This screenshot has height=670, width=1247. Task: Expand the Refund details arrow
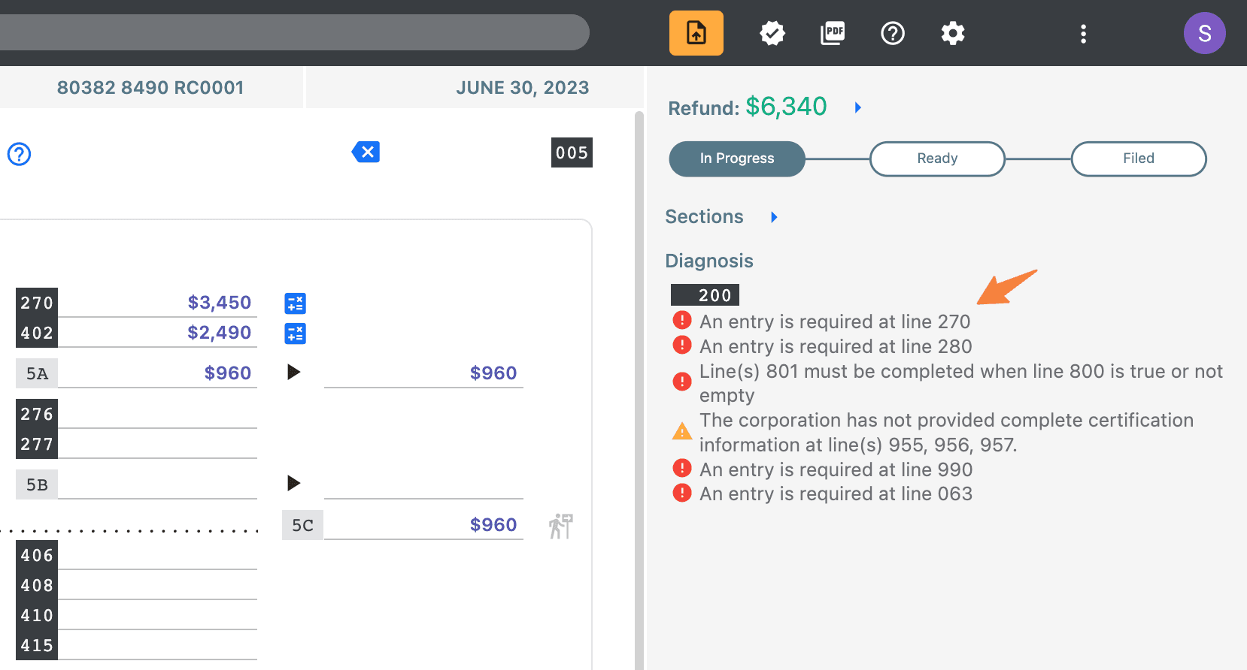[x=858, y=107]
